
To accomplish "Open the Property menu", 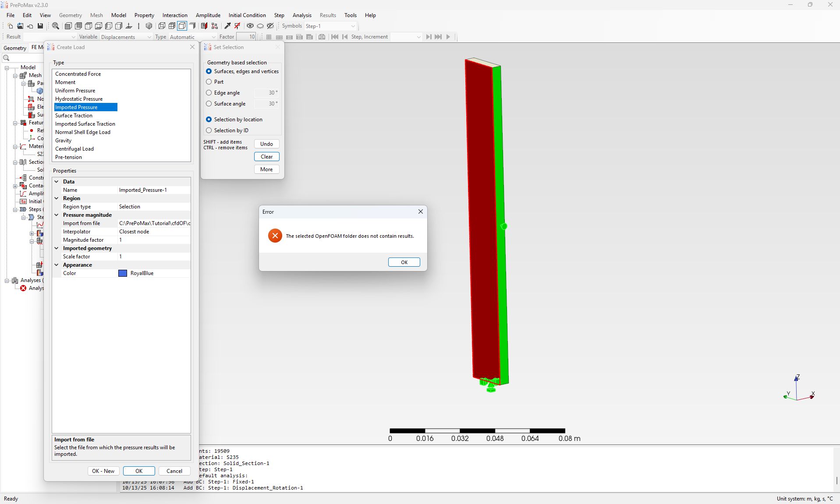I will pyautogui.click(x=144, y=15).
